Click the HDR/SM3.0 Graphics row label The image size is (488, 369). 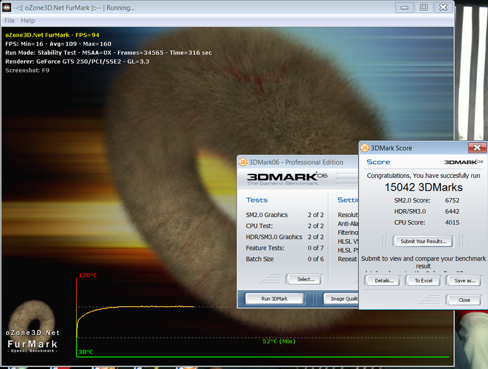(x=274, y=237)
